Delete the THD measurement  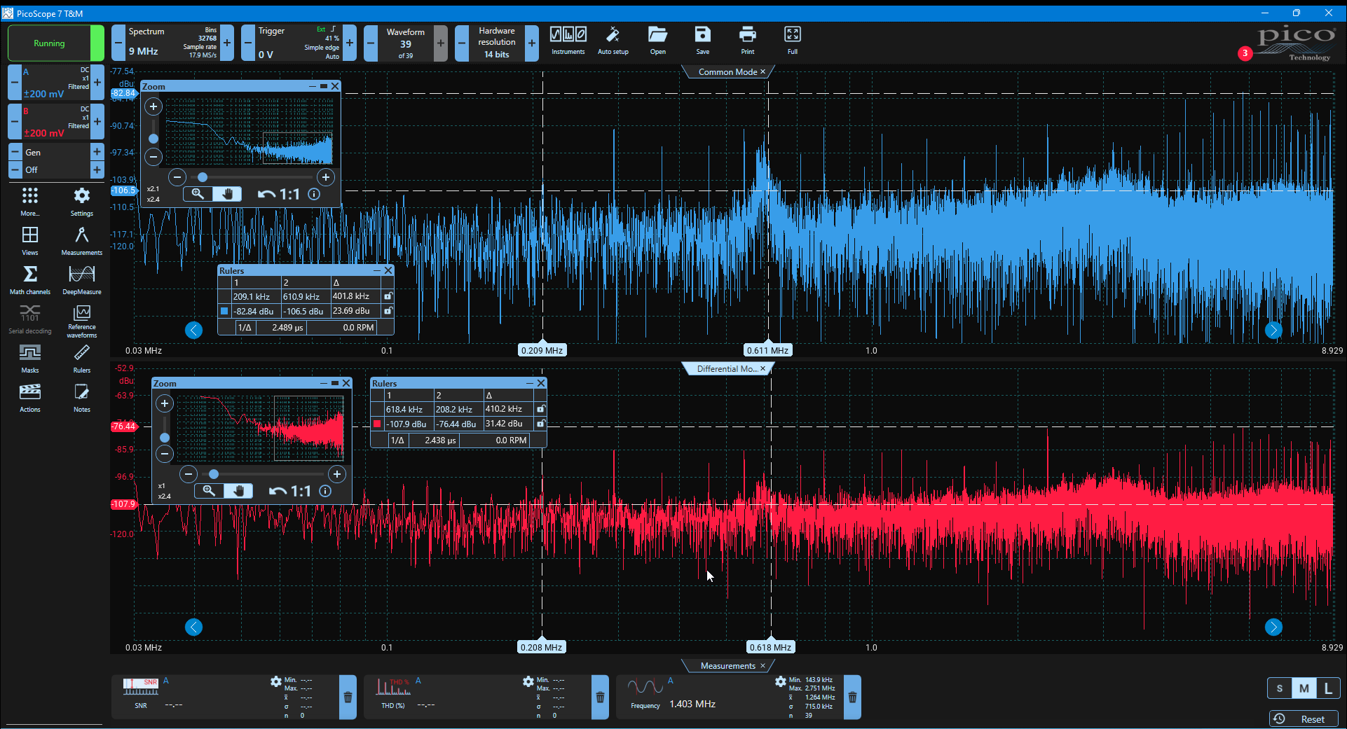tap(600, 697)
